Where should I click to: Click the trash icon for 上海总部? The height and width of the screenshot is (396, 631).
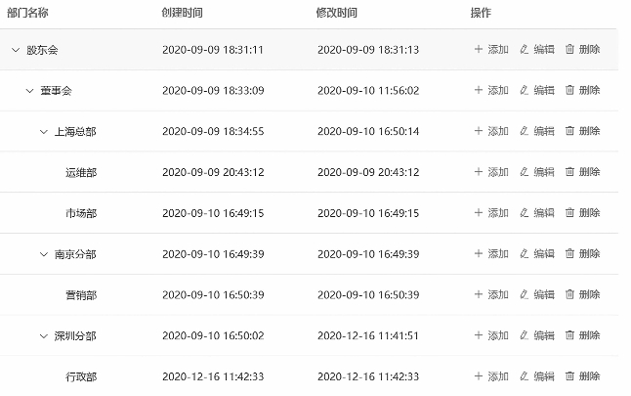click(569, 130)
